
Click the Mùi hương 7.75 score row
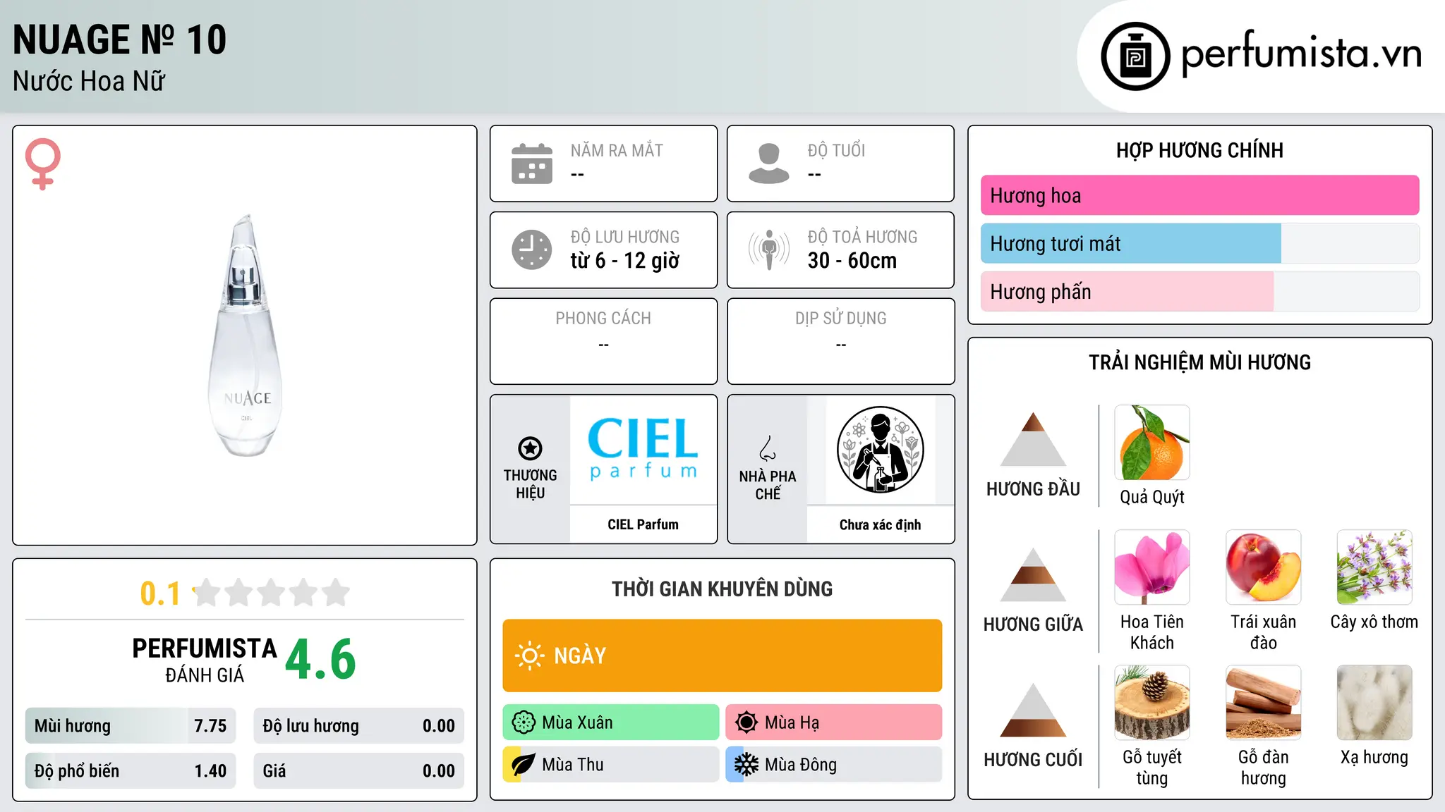[x=131, y=726]
